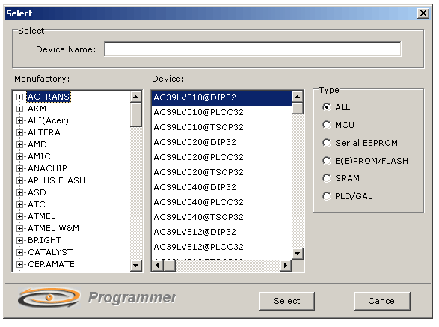Click the manufacturer list scroll-up arrow
The width and height of the screenshot is (439, 327).
tap(136, 97)
